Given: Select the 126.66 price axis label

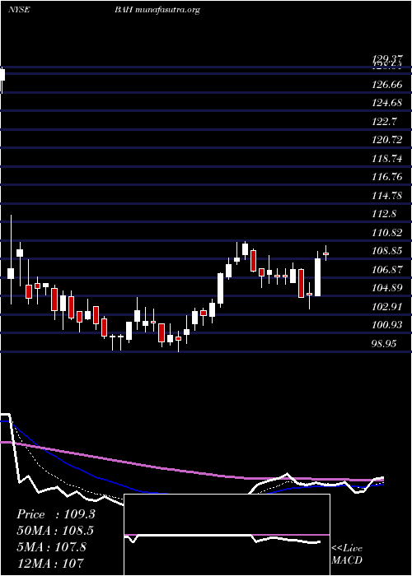Looking at the screenshot, I should [x=386, y=85].
